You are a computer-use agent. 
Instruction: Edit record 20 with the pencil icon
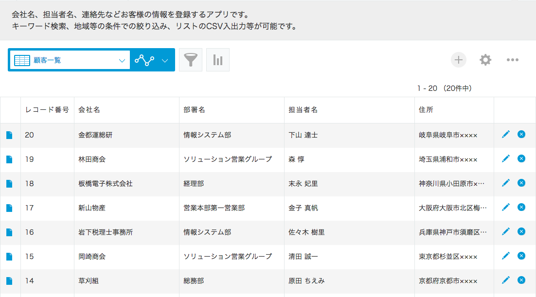tap(506, 134)
